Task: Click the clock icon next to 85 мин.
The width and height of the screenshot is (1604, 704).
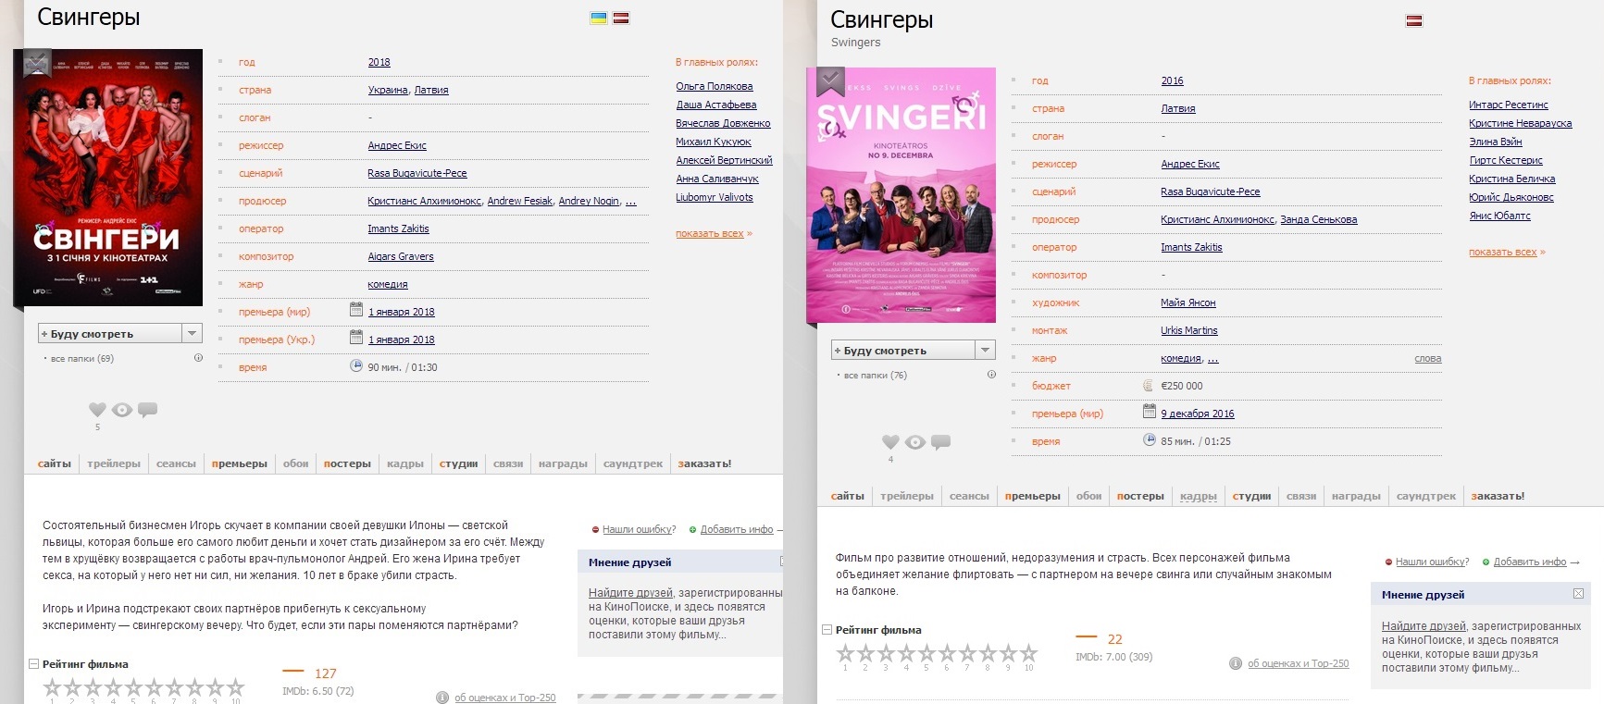Action: click(1150, 440)
